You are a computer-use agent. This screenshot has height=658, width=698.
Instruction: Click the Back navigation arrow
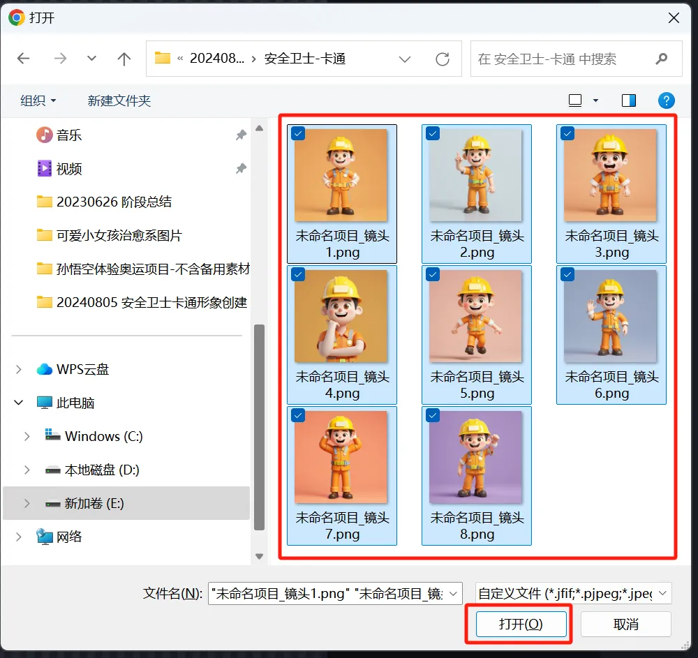[24, 59]
